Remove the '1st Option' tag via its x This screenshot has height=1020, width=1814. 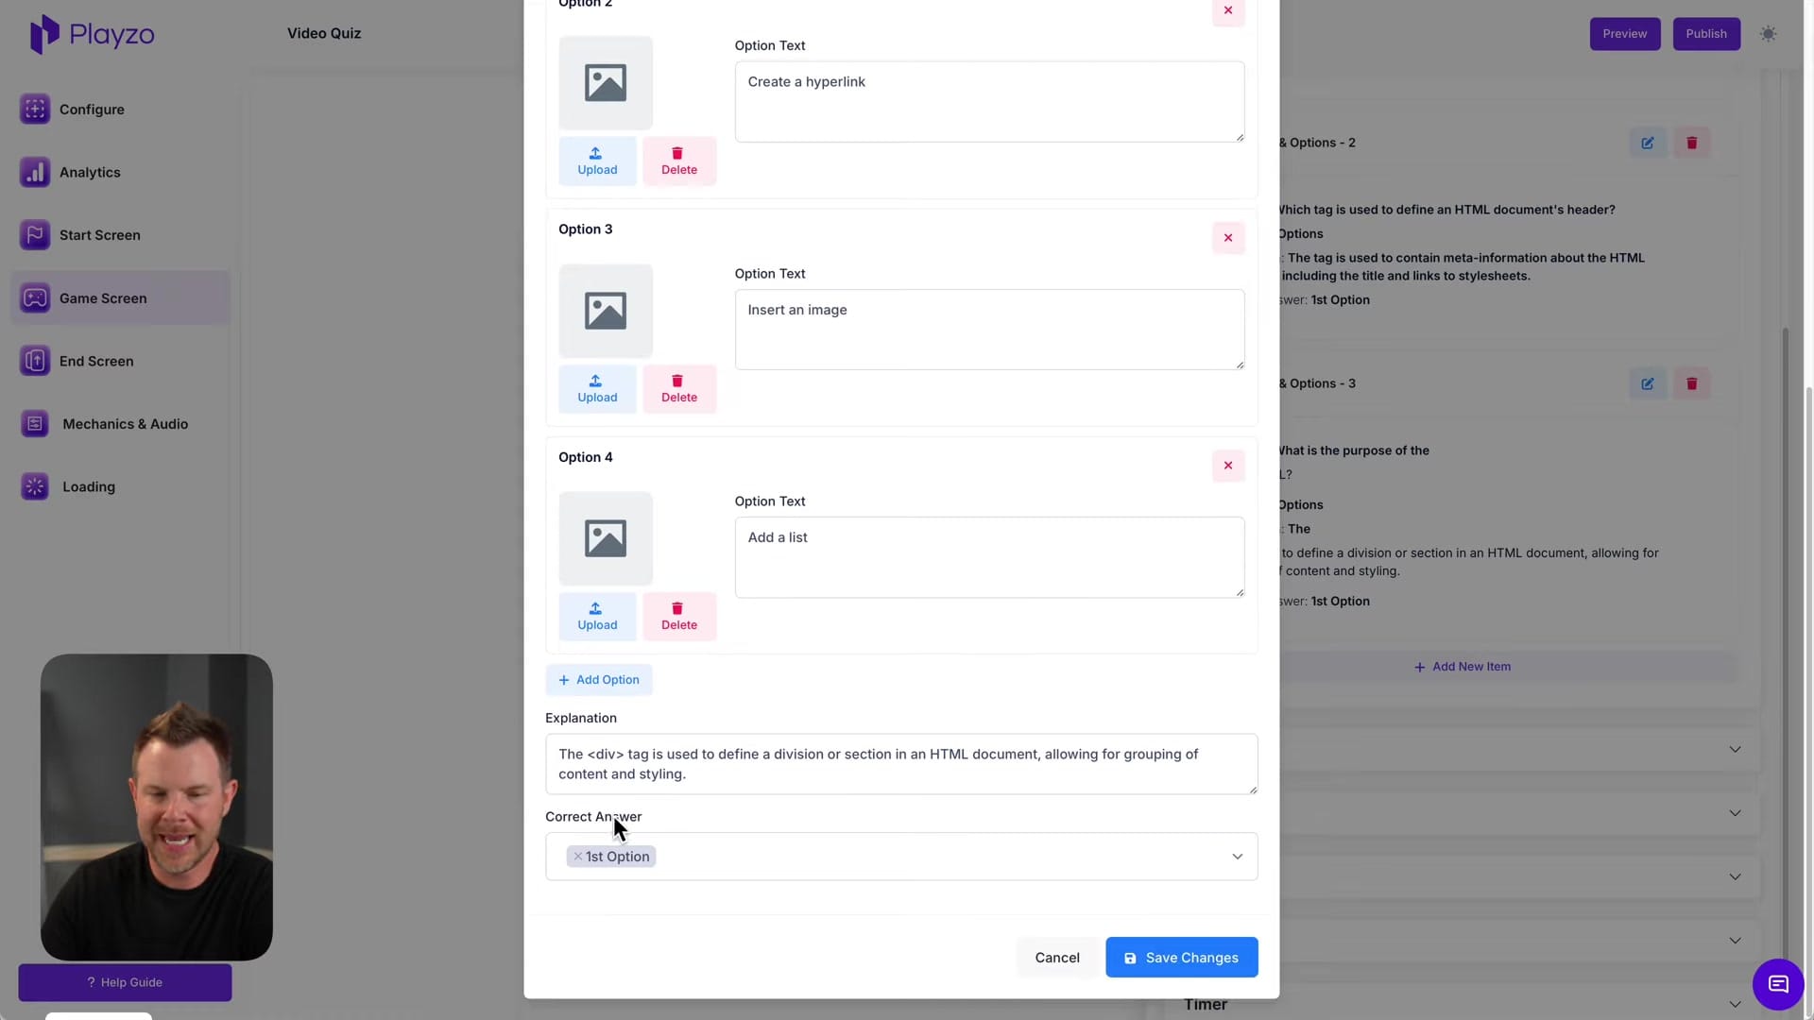coord(578,857)
